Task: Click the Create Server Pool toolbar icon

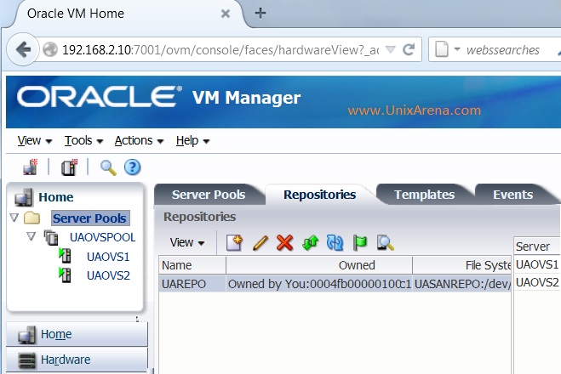Action: click(69, 167)
